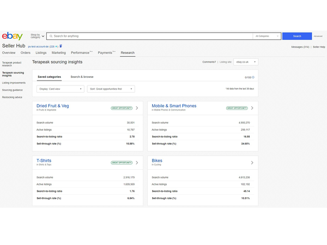The image size is (327, 245).
Task: Select Saved categories tab
Action: coord(50,77)
